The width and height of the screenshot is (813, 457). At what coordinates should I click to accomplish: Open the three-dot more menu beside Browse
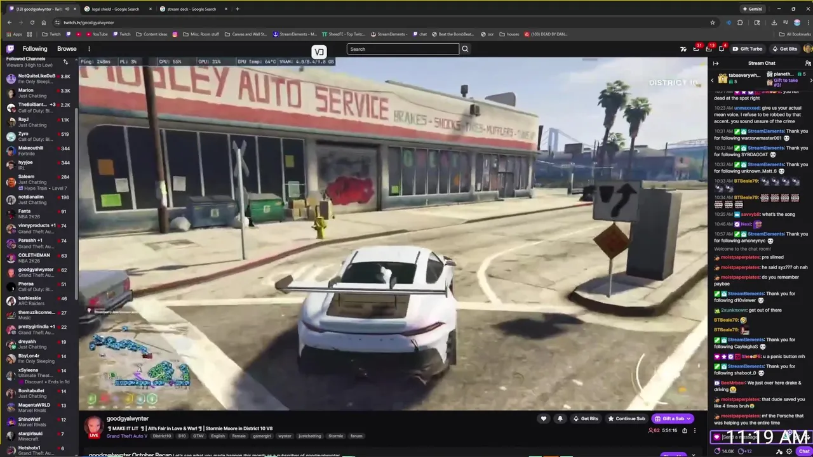pos(89,49)
